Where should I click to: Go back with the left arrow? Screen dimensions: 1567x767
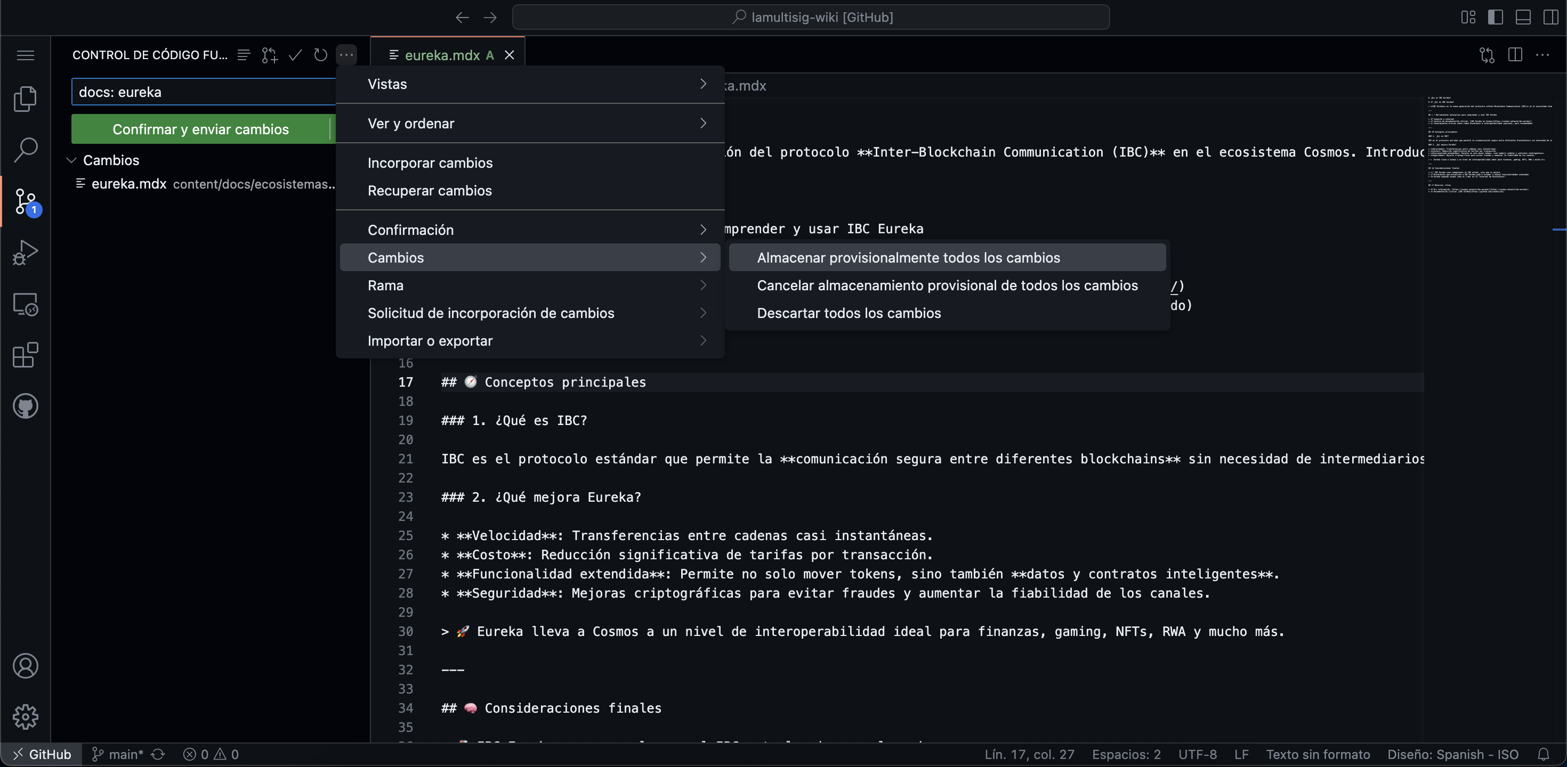point(462,17)
